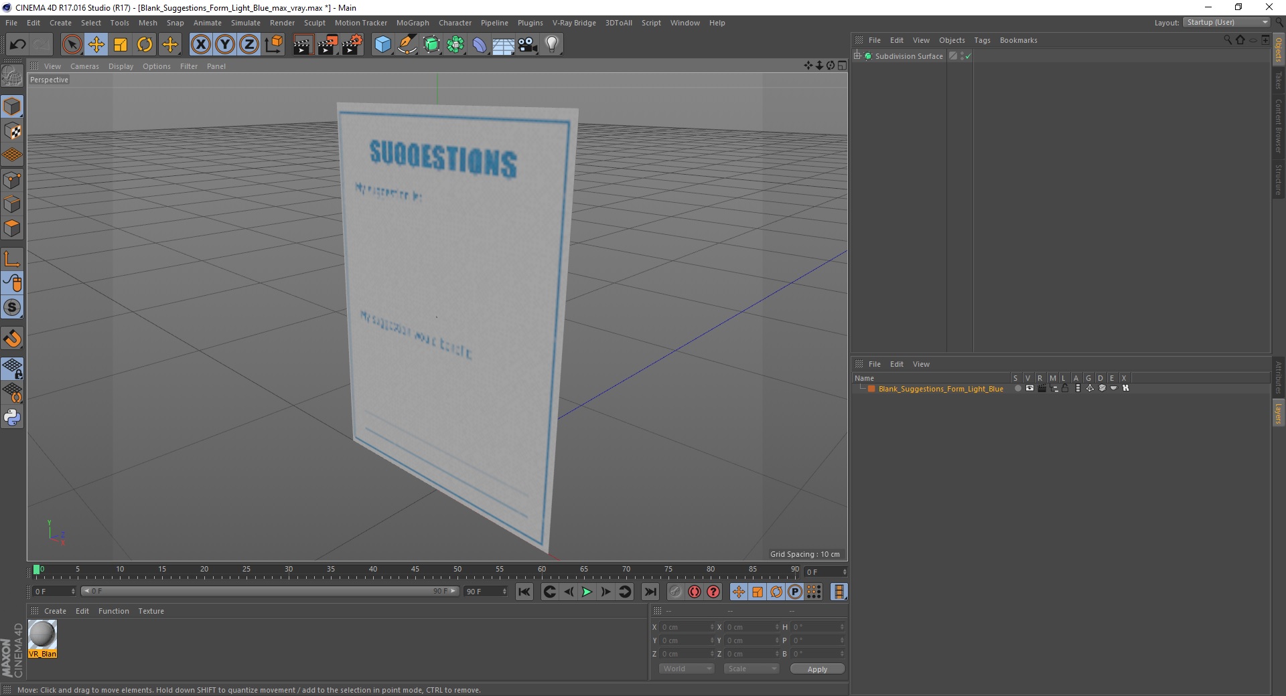Image resolution: width=1286 pixels, height=696 pixels.
Task: Toggle Y axis lock
Action: point(225,45)
